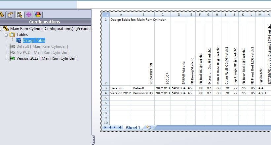
Task: Select Version 2012 [ Main Ram Cylinder ] configuration
Action: (47, 58)
